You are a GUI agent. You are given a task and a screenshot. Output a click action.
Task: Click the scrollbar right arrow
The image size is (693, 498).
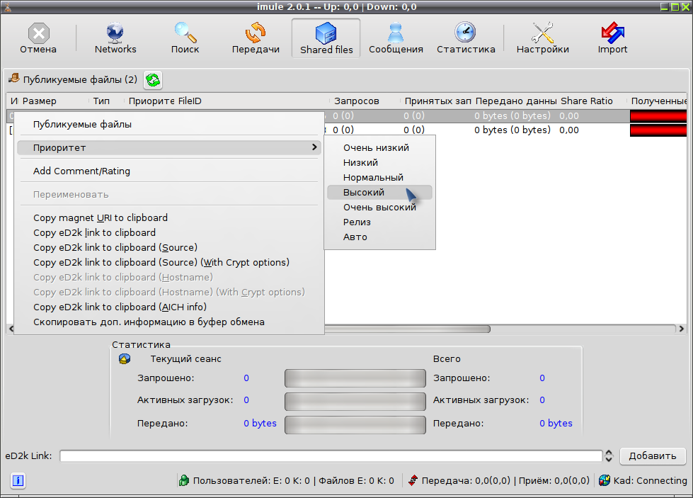click(x=681, y=329)
